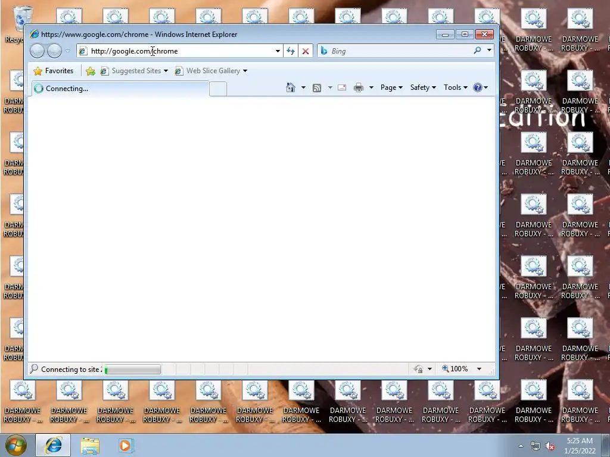Stop loading with the red X icon
The height and width of the screenshot is (457, 610).
click(x=306, y=51)
